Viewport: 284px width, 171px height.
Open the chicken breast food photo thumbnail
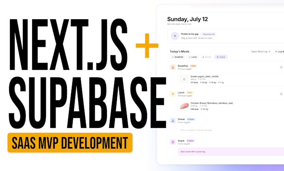pyautogui.click(x=184, y=106)
